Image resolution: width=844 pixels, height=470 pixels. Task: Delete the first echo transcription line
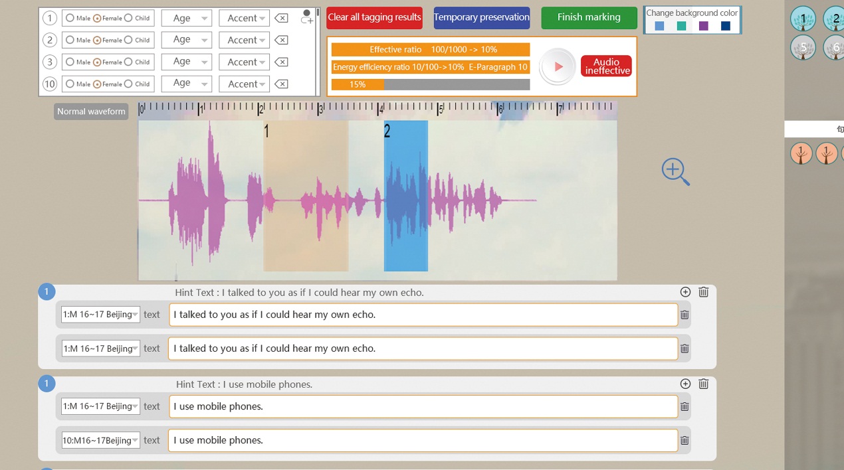[x=685, y=315]
